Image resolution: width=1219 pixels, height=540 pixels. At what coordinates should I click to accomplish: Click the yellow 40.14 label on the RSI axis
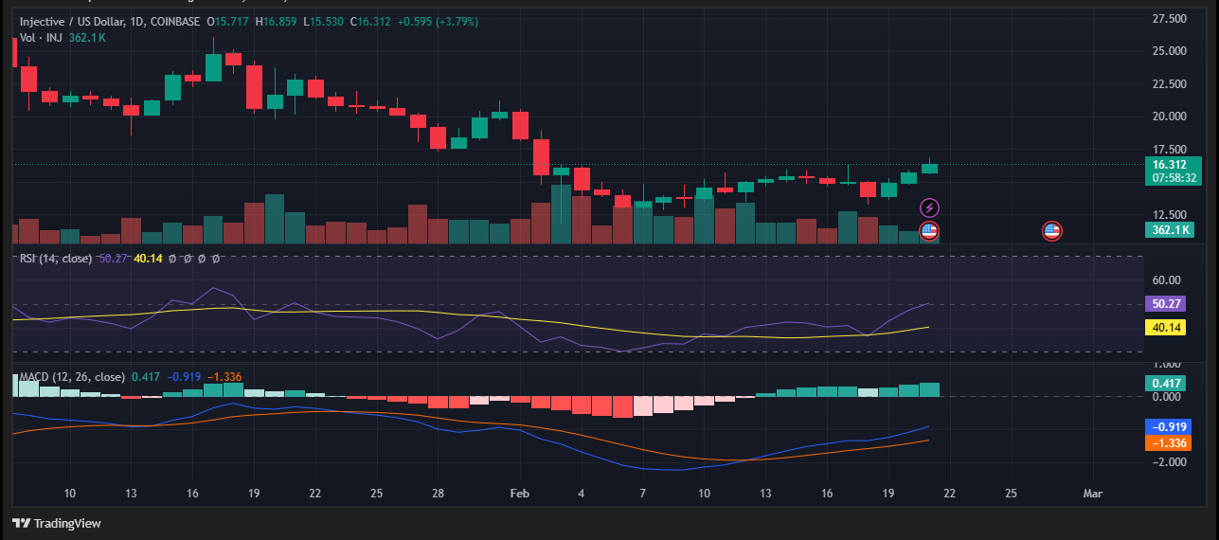pyautogui.click(x=1166, y=328)
